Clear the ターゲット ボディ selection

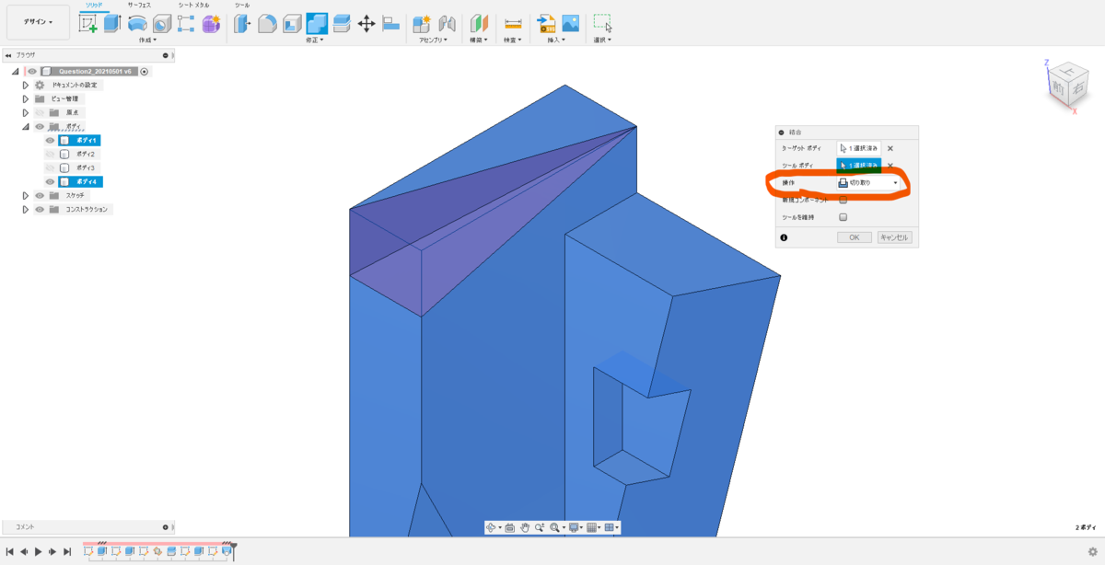[890, 148]
